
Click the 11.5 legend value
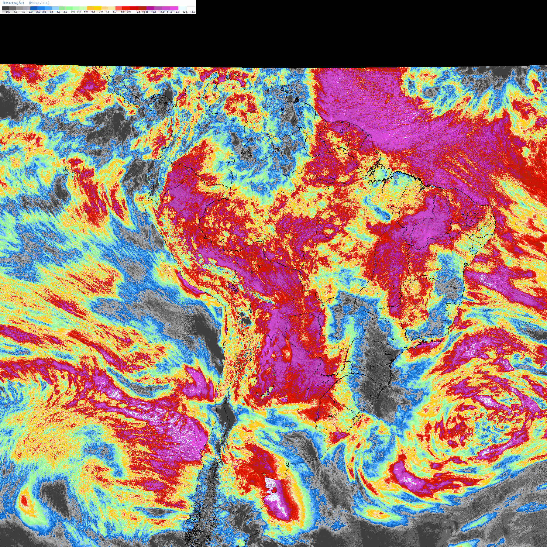pos(169,12)
